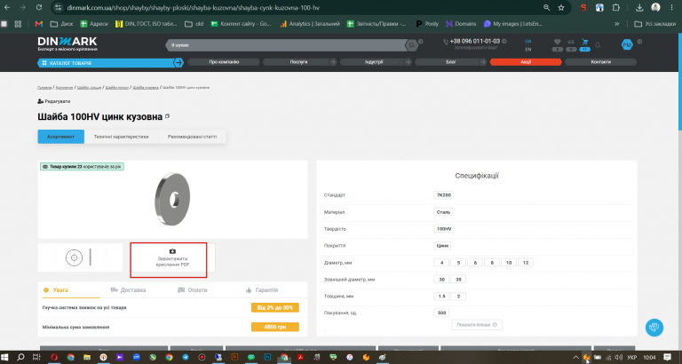
Task: Select diameter option 4
Action: [x=441, y=263]
